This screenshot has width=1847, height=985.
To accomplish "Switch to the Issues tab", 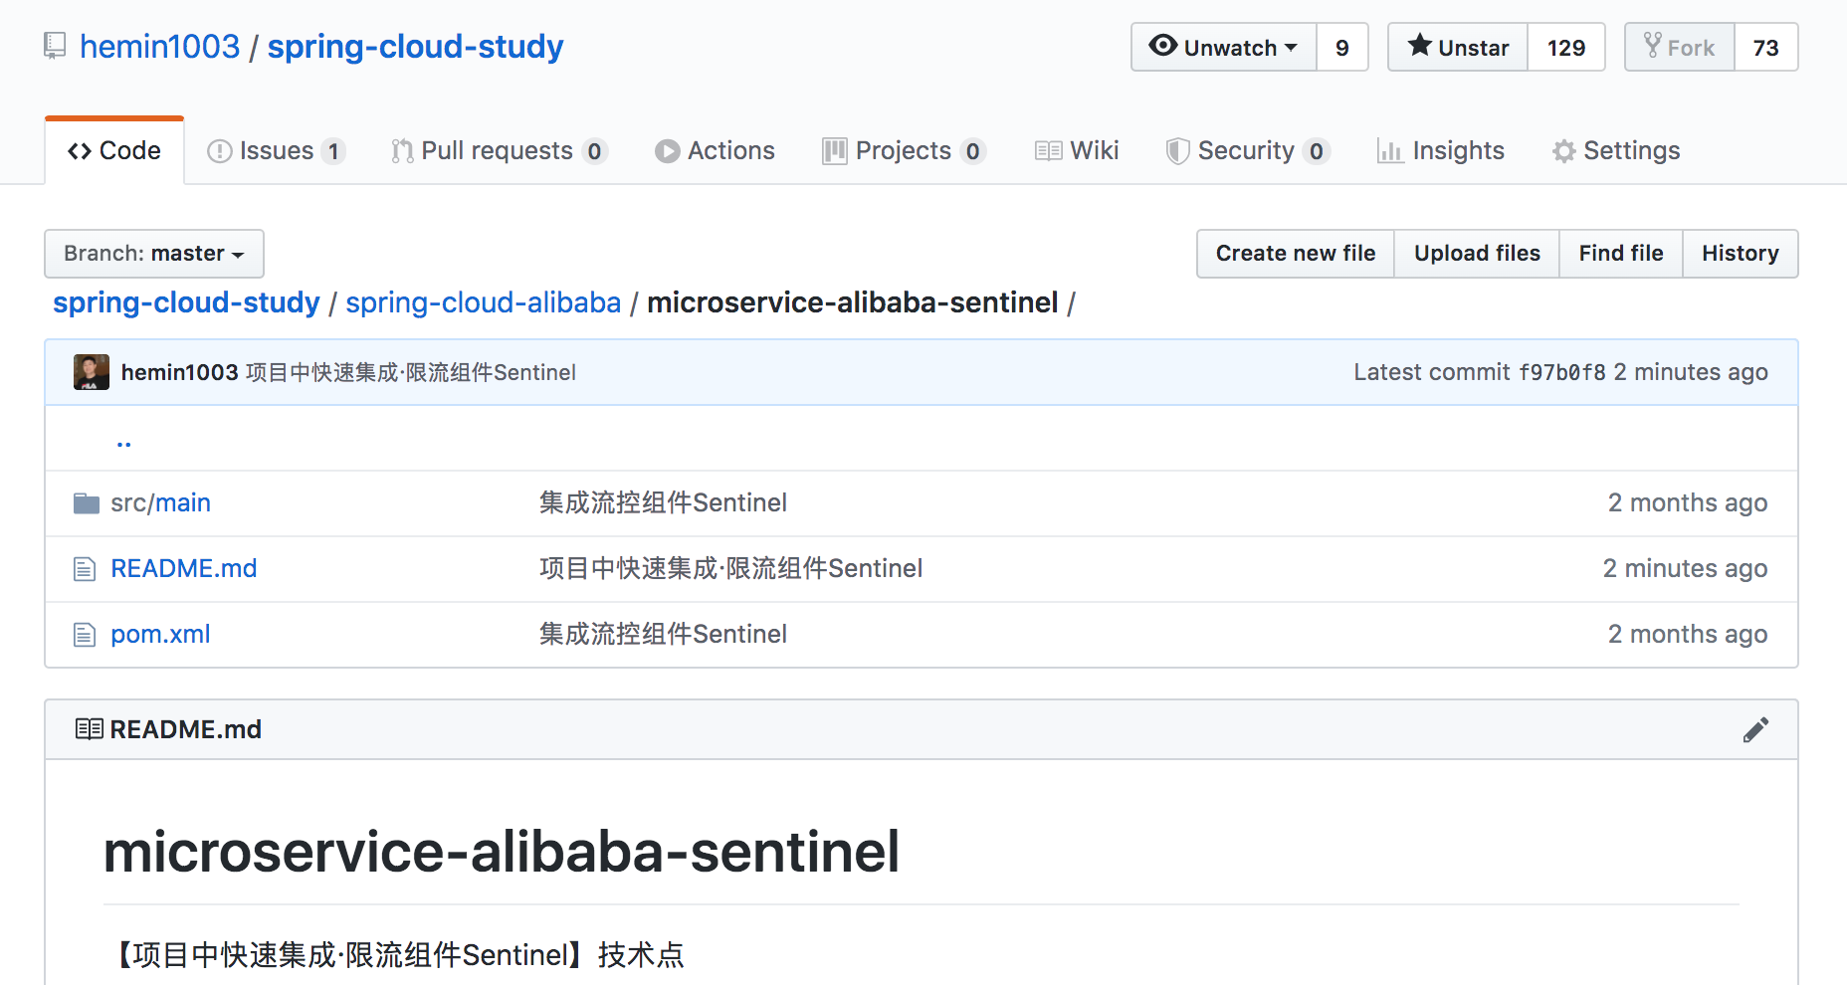I will click(276, 151).
